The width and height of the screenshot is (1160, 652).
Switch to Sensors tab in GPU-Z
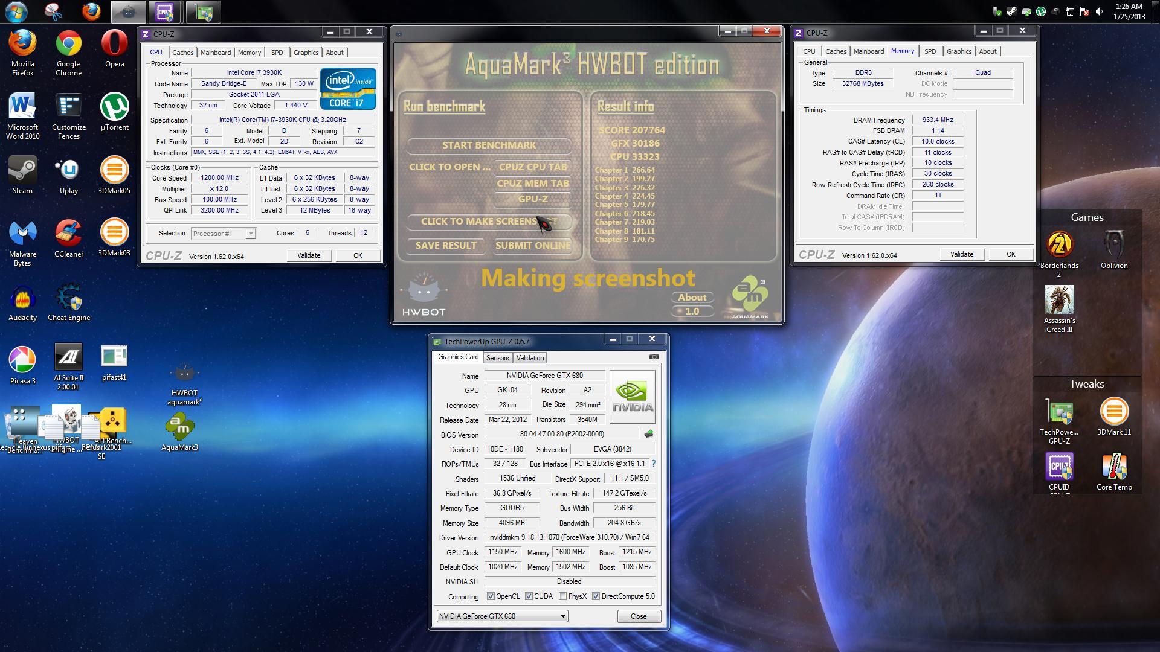point(497,358)
